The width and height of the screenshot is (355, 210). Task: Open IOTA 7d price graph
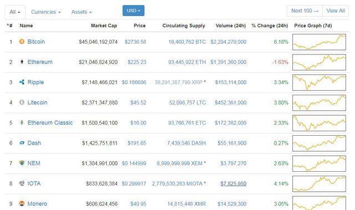point(319,183)
